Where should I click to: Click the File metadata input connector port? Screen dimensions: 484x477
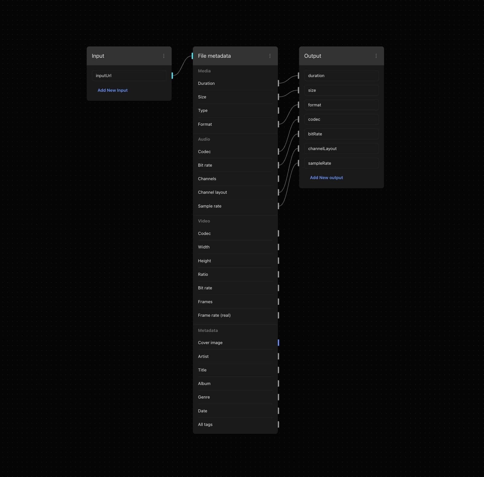coord(192,56)
